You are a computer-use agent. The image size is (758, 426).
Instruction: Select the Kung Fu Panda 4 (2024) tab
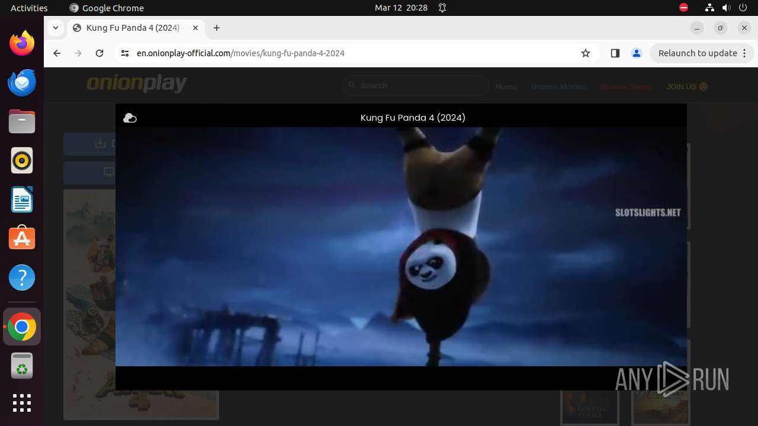click(135, 28)
